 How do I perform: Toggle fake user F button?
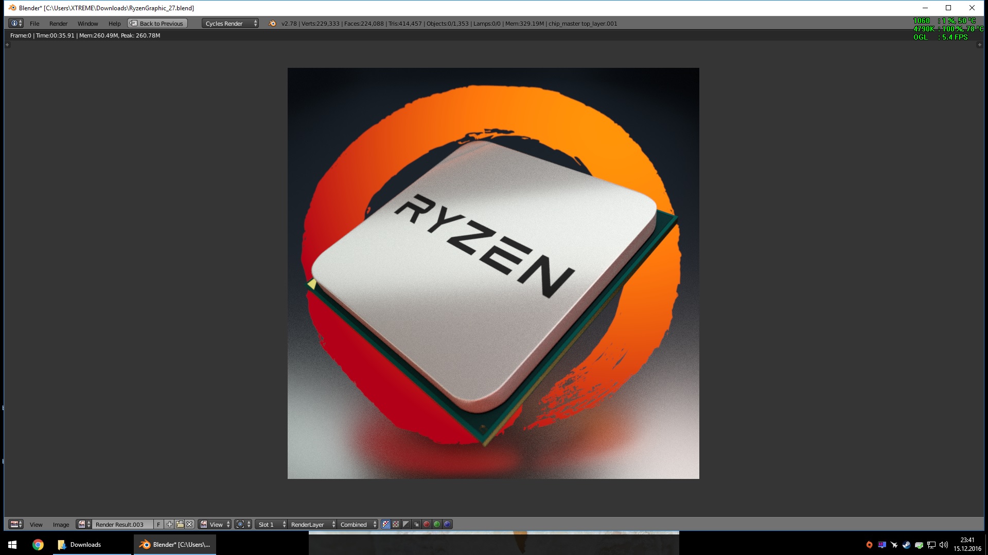(158, 524)
